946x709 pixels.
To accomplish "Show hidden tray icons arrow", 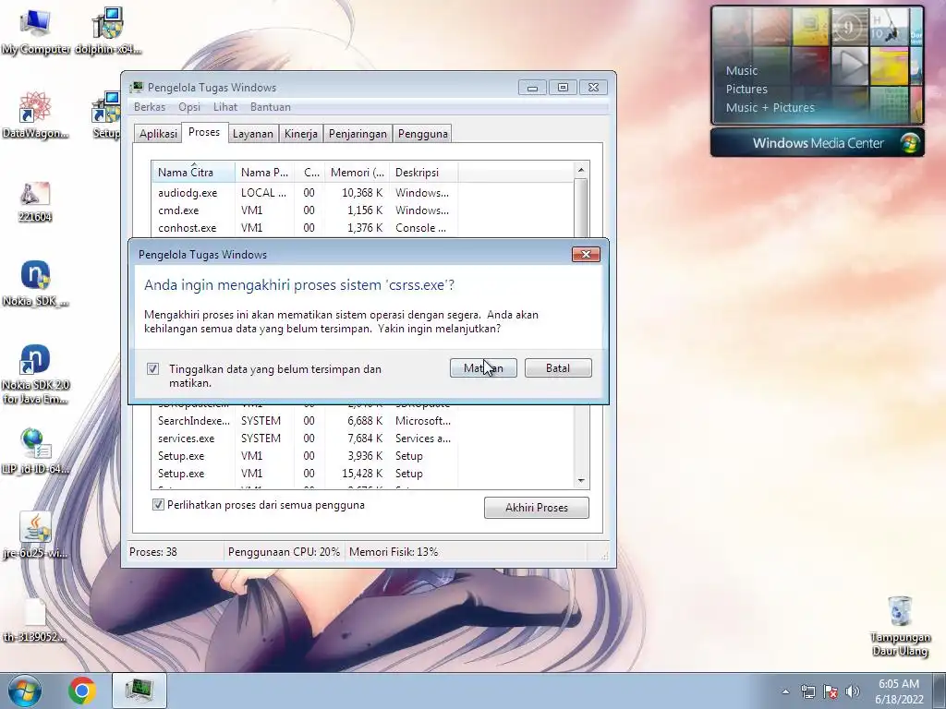I will [x=785, y=691].
